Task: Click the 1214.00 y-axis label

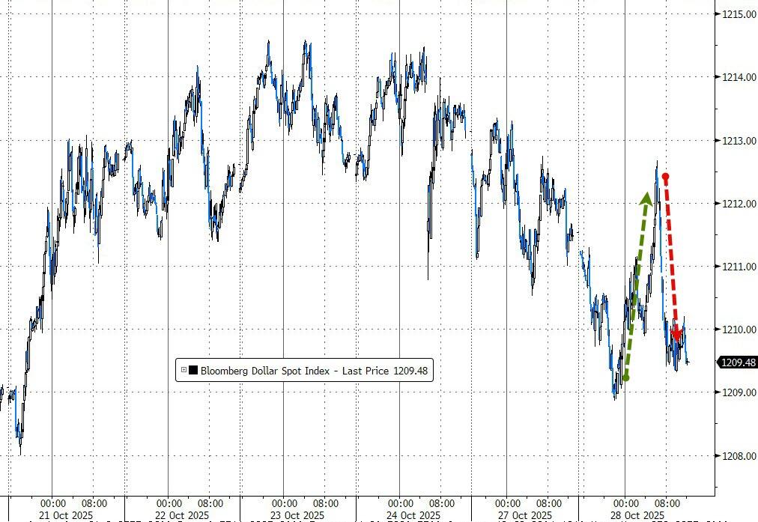Action: [738, 77]
